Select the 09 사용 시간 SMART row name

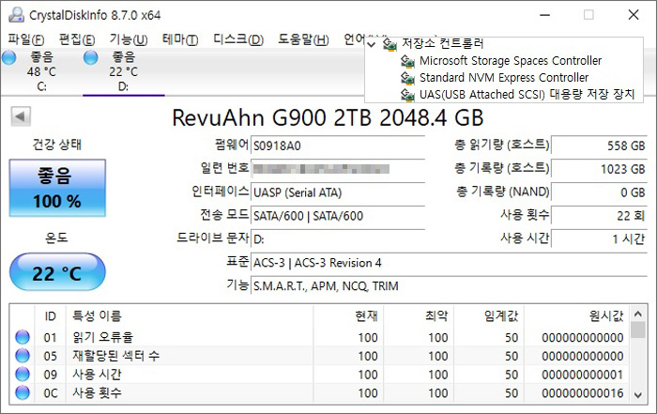click(97, 375)
